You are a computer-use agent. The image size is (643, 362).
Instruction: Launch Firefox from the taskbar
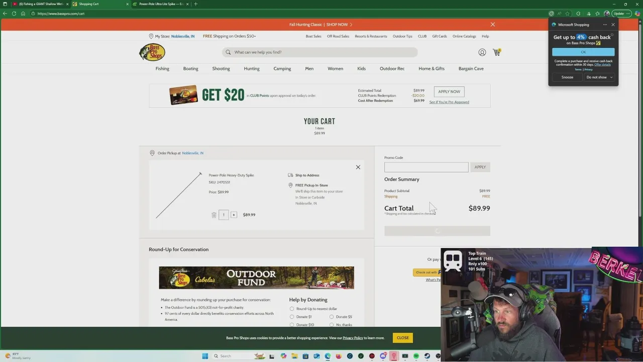pos(339,356)
